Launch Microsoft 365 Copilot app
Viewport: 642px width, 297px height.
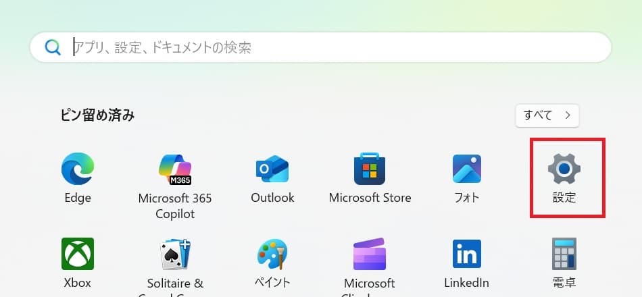click(175, 169)
